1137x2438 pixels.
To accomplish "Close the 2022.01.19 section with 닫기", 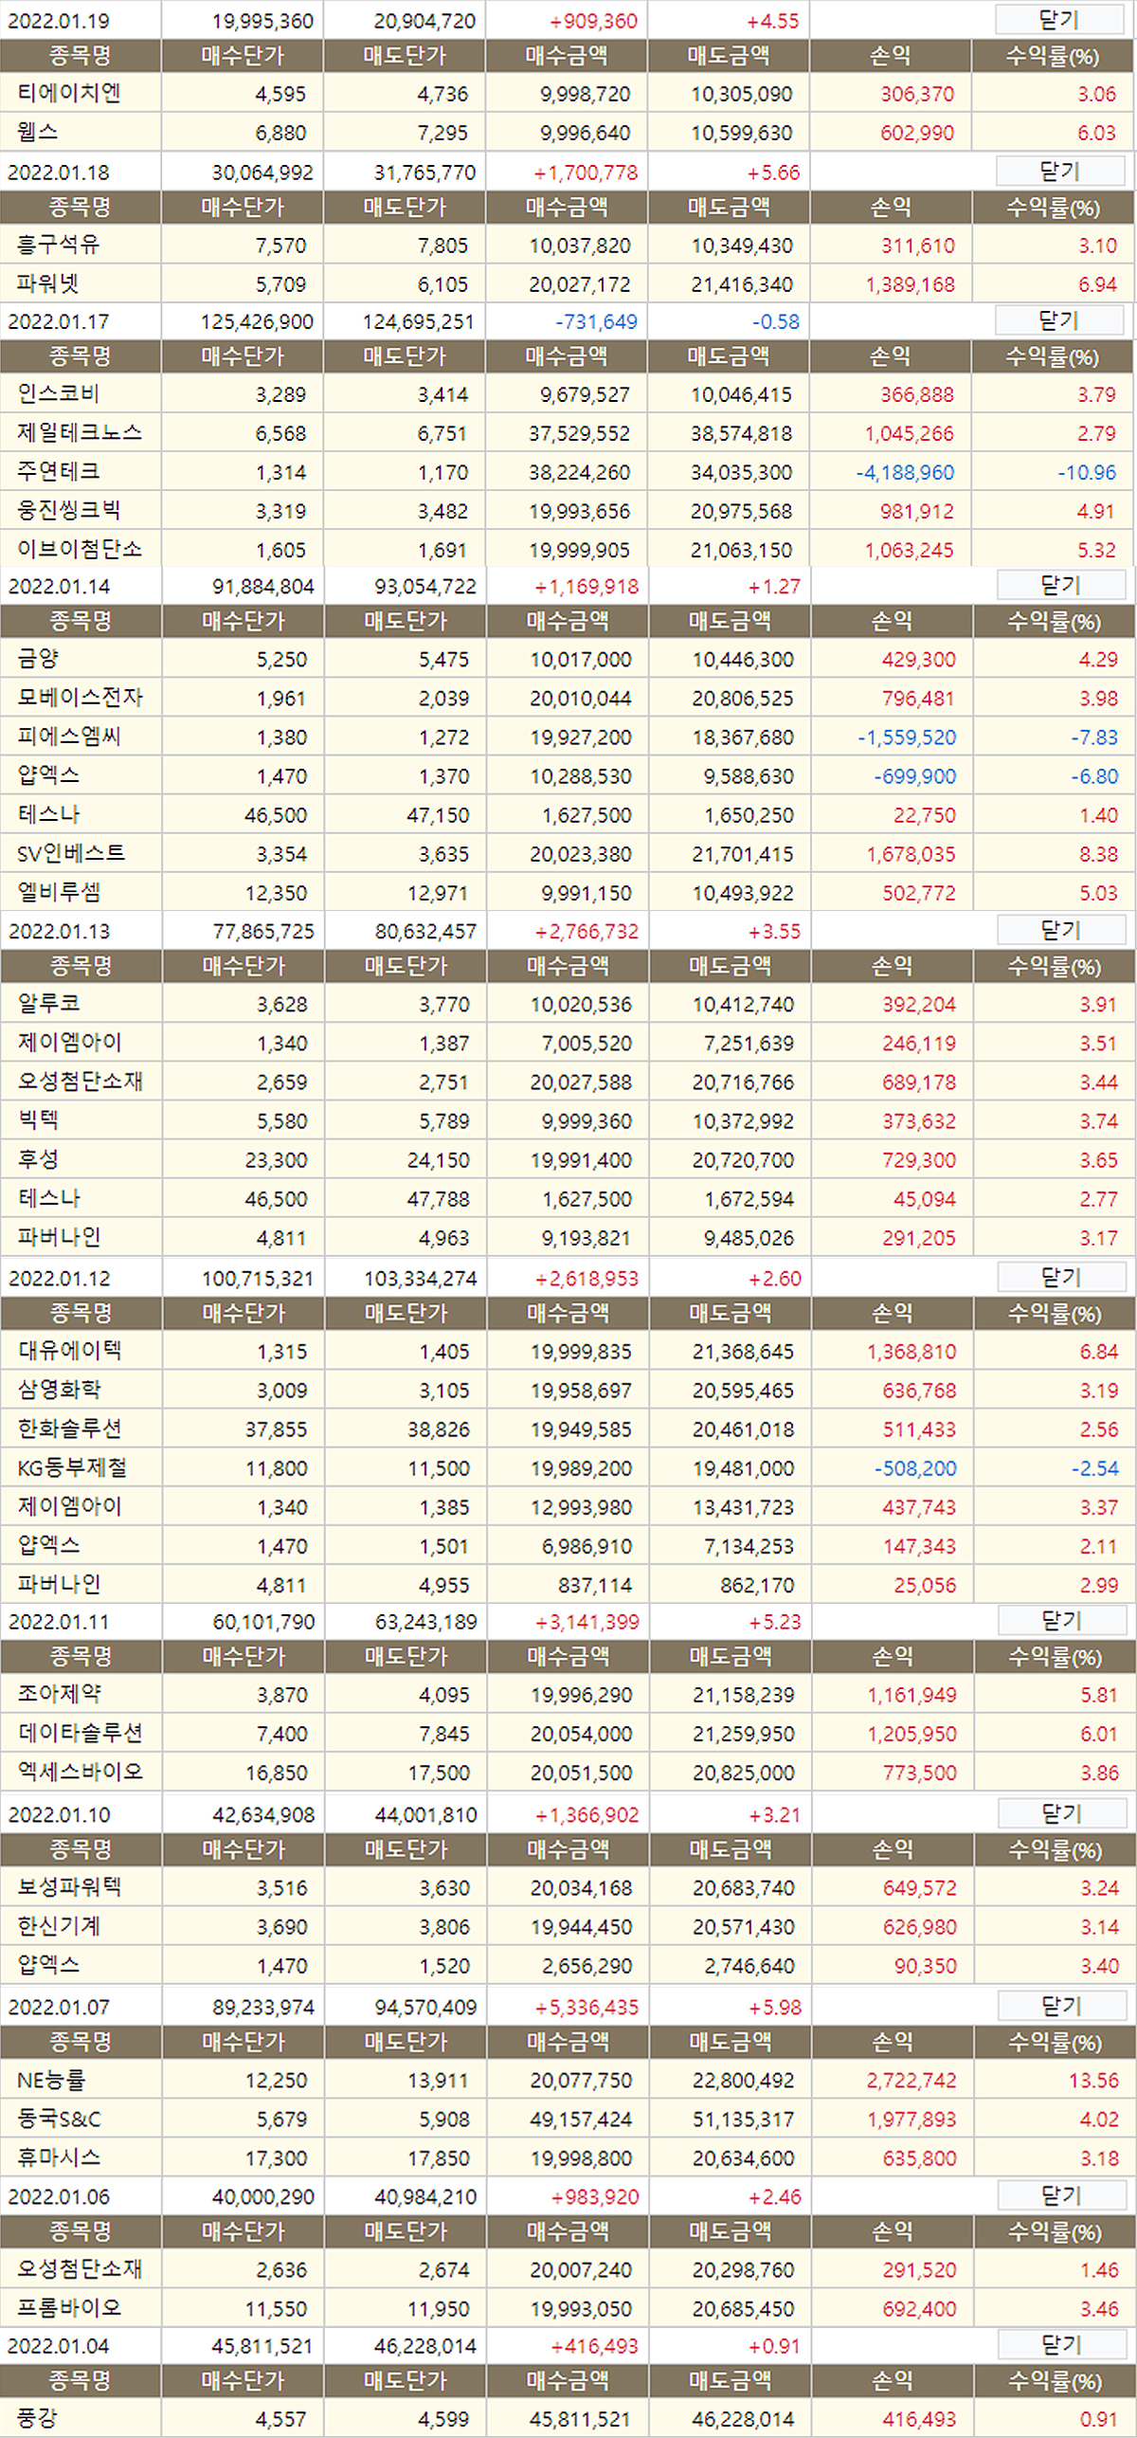I will click(1058, 20).
